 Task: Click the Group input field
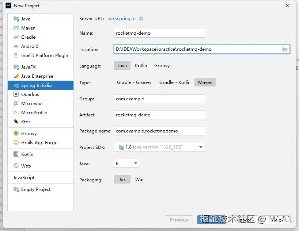click(159, 99)
